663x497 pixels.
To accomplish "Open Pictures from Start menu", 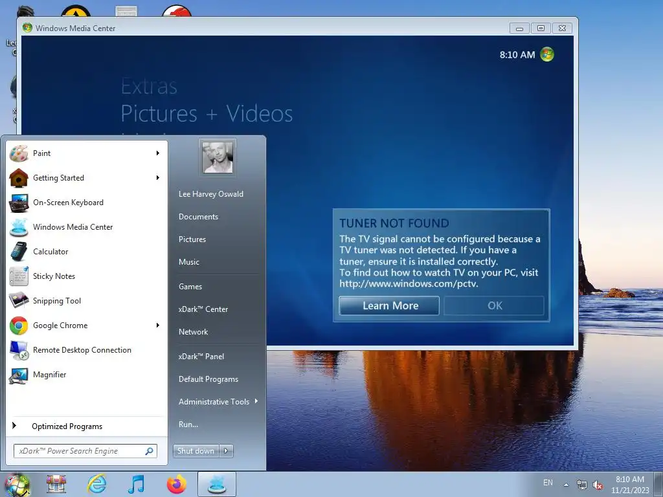I will tap(192, 239).
